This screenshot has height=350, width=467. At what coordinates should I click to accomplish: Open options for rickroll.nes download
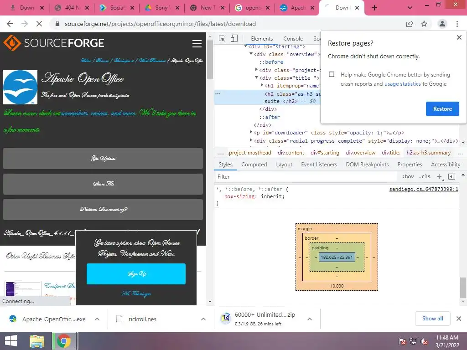(203, 319)
